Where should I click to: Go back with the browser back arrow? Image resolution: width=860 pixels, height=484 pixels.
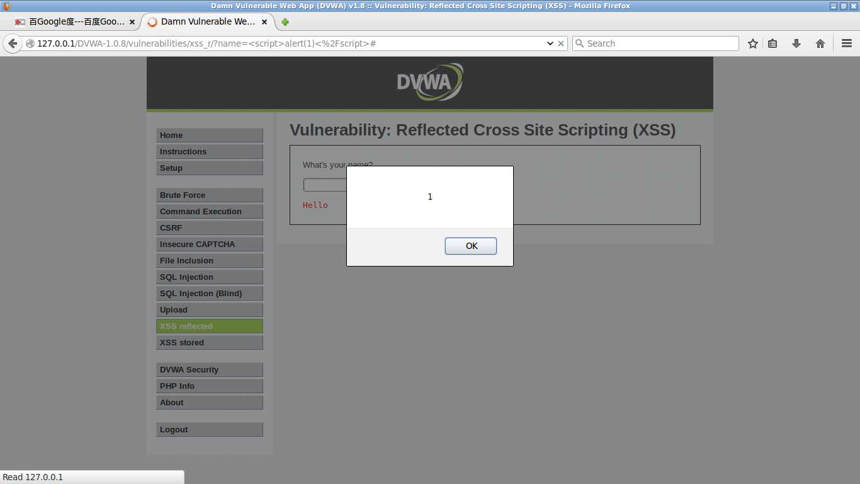click(12, 43)
